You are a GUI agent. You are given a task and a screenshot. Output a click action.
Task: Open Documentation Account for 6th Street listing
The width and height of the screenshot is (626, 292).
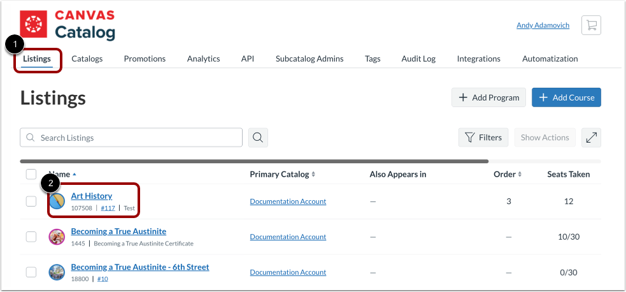pos(288,272)
